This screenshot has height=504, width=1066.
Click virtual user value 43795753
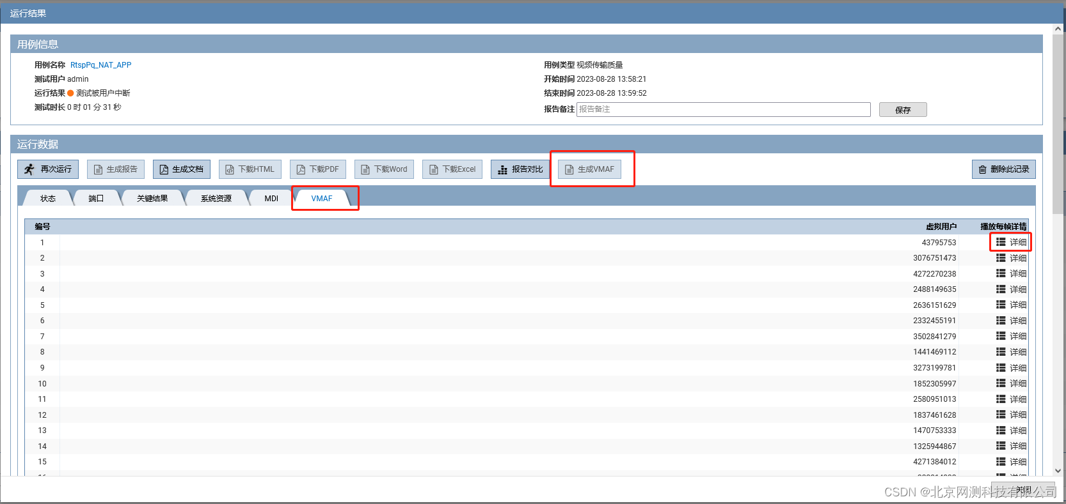pos(939,243)
